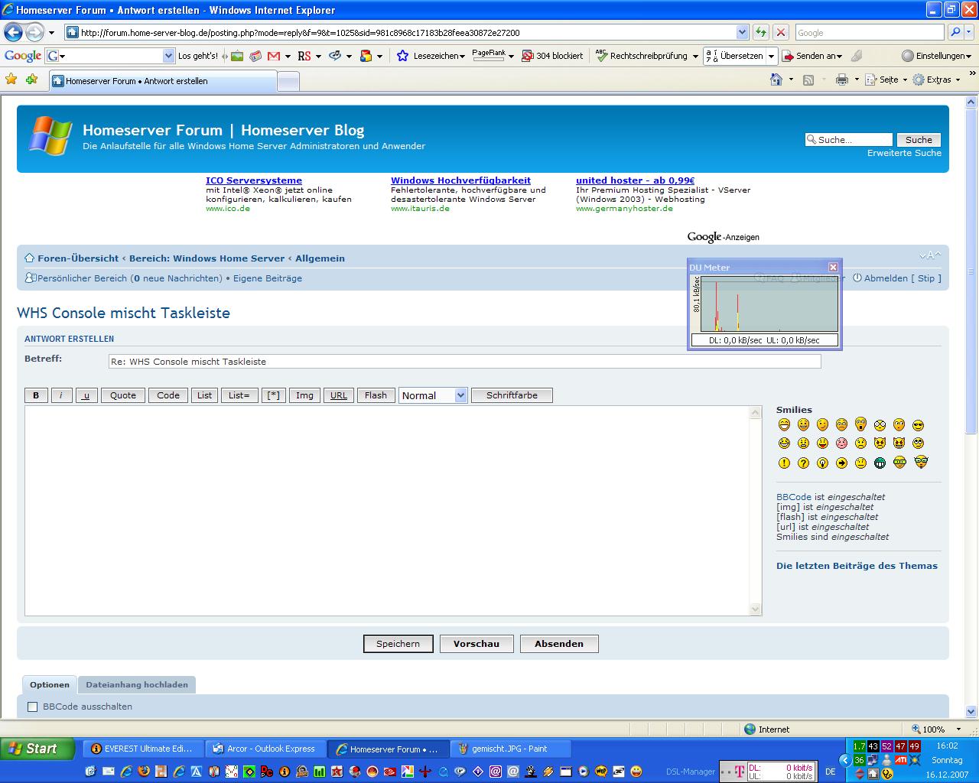Insert the question mark smiley
Screen dimensions: 979x783
tap(803, 463)
